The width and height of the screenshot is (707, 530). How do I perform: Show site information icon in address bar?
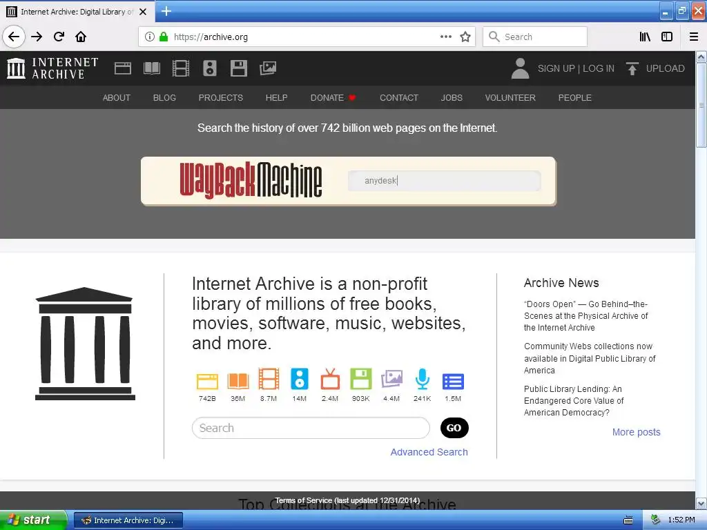coord(150,37)
